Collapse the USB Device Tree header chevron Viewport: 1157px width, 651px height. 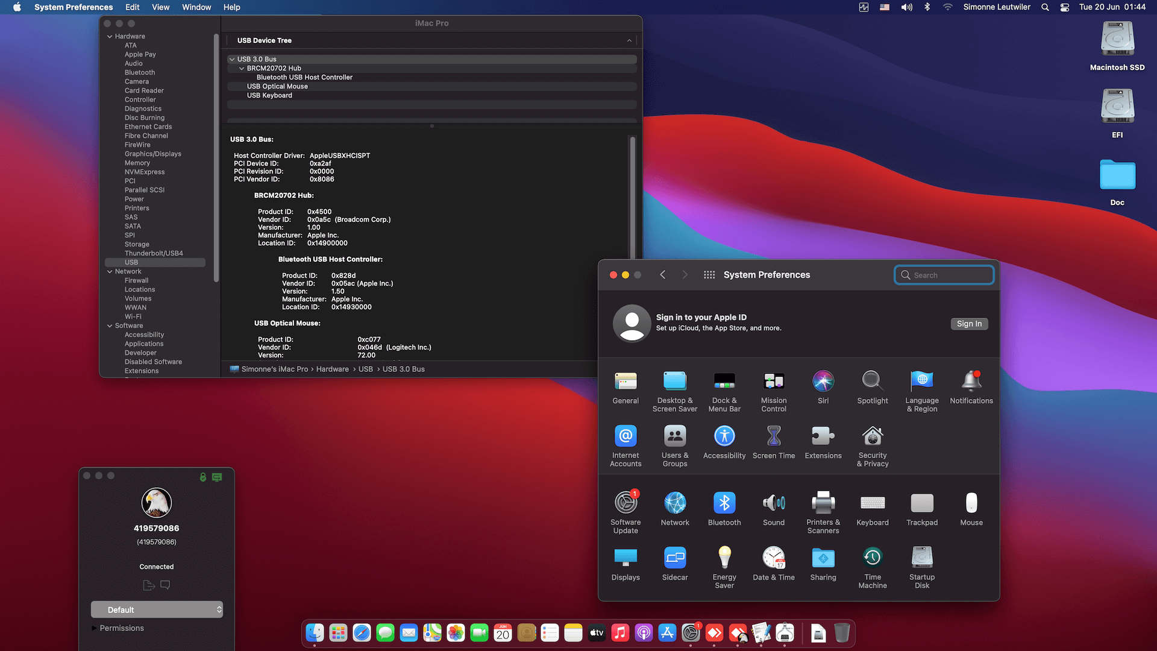coord(629,40)
